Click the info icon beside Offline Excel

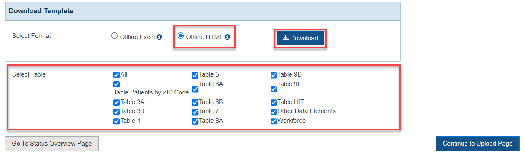159,37
